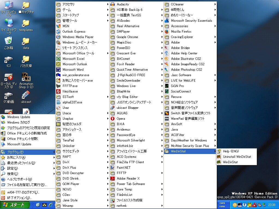Expand the GOM Player submenu arrow
This screenshot has width=279, height=209.
click(x=108, y=184)
